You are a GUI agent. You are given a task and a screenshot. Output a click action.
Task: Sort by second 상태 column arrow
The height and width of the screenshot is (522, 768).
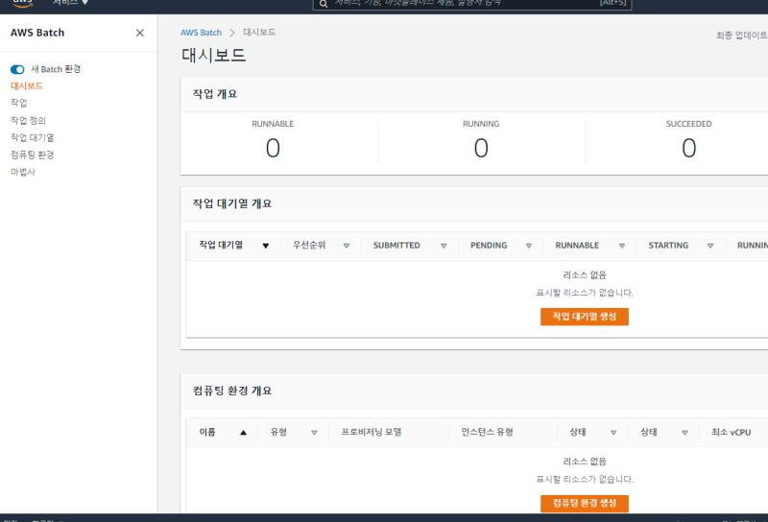coord(684,433)
